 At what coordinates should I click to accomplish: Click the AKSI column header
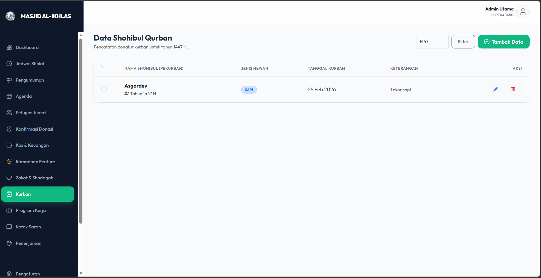(517, 68)
